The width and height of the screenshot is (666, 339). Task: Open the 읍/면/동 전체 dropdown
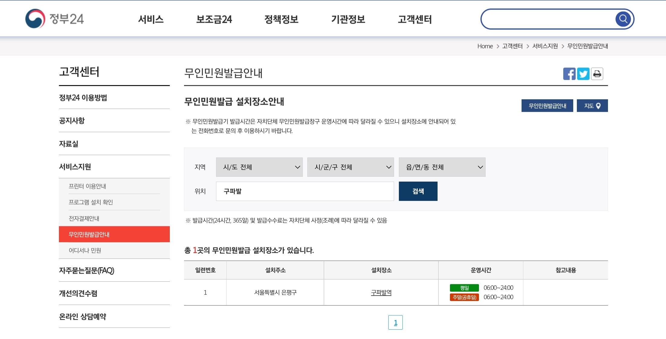coord(442,167)
